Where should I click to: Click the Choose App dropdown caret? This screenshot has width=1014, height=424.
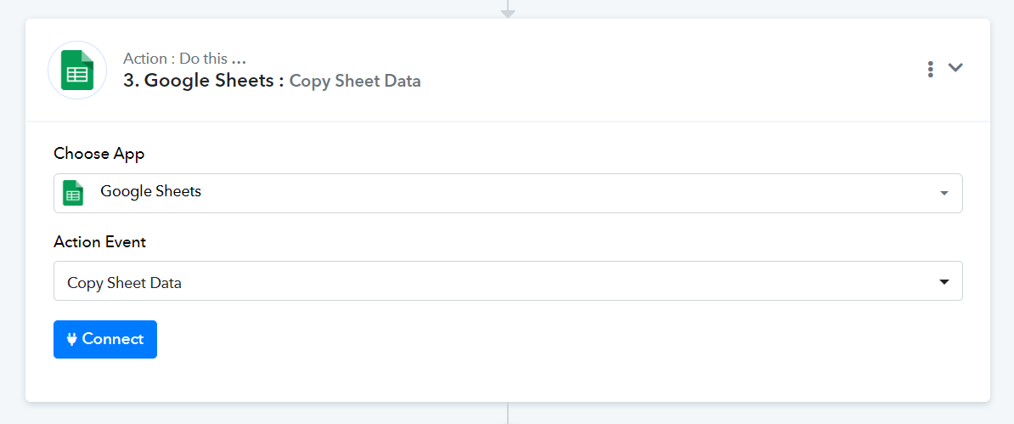[x=944, y=194]
